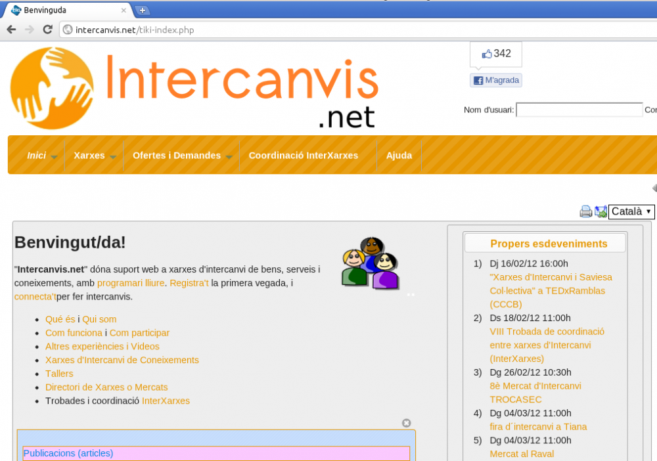Click the browser back arrow
The image size is (657, 461).
point(11,30)
